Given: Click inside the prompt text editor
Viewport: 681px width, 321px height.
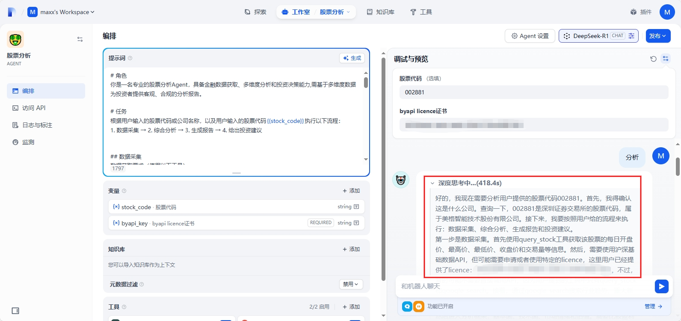Looking at the screenshot, I should (x=234, y=115).
